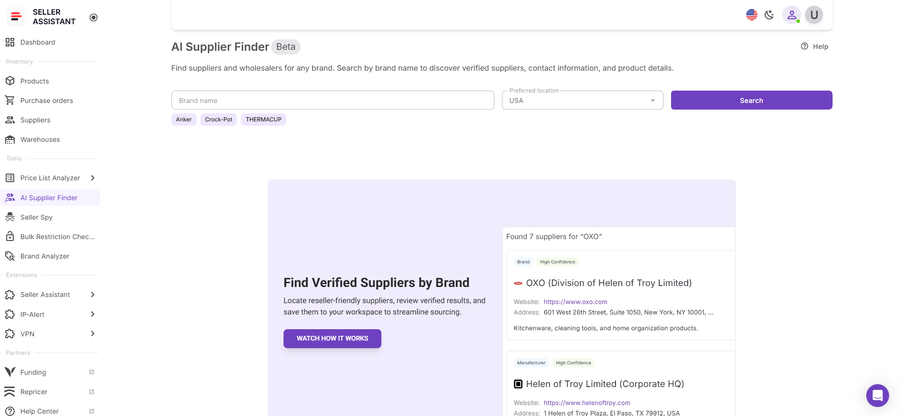900x416 pixels.
Task: Toggle dark mode with the moon icon
Action: tap(769, 15)
